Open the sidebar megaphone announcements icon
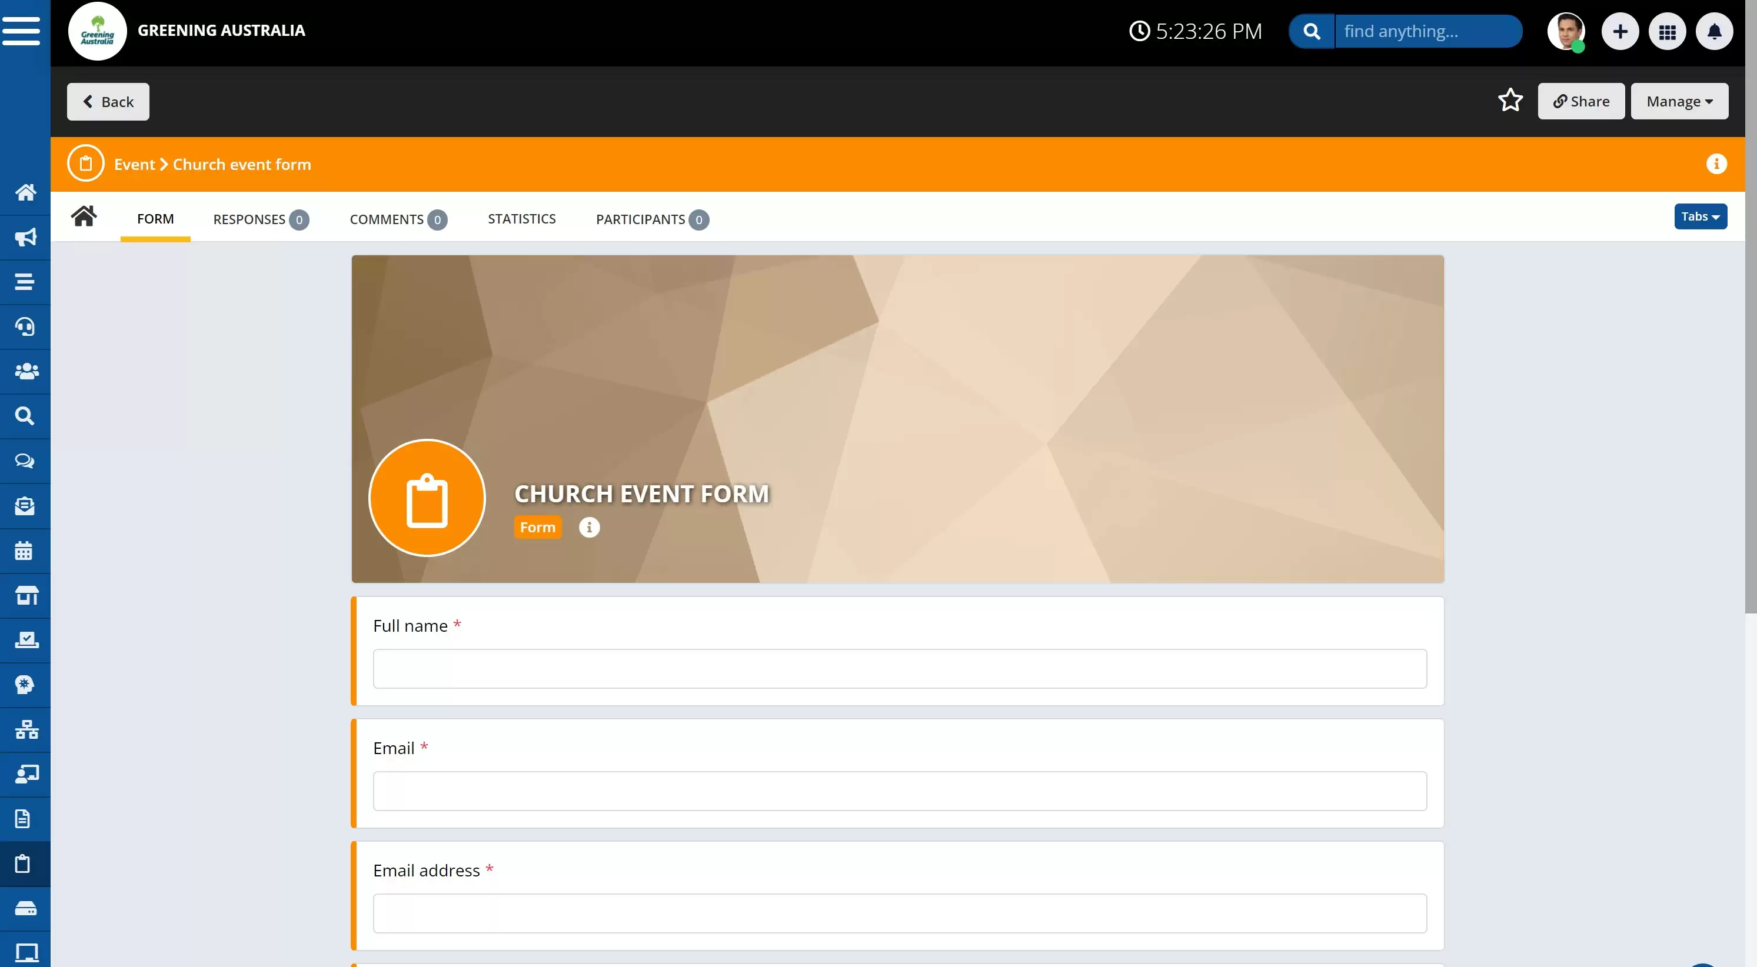This screenshot has width=1757, height=967. coord(25,237)
